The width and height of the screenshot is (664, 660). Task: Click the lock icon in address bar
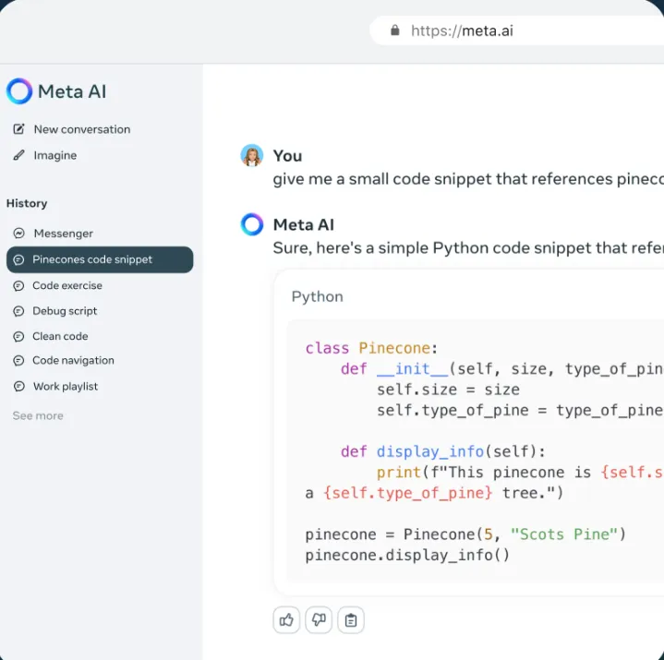pyautogui.click(x=395, y=30)
